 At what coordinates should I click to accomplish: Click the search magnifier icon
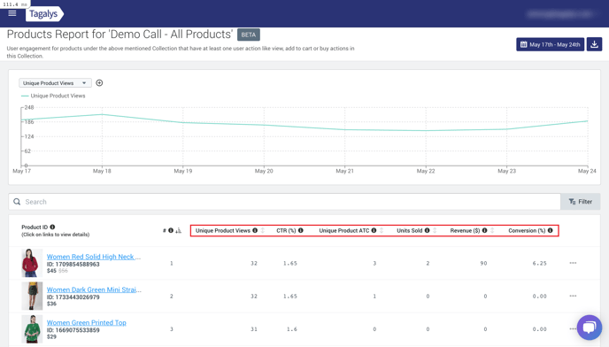(17, 202)
